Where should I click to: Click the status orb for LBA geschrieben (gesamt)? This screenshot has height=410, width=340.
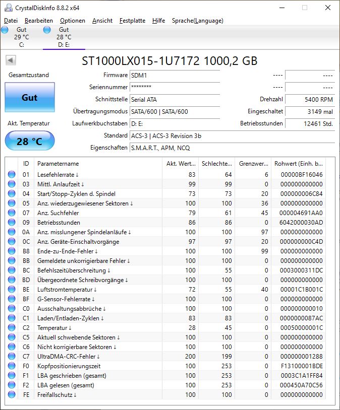(12, 375)
